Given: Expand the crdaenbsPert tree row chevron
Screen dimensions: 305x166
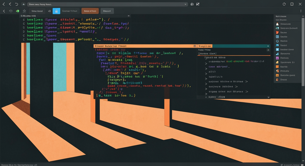Looking at the screenshot, I should pyautogui.click(x=206, y=64).
